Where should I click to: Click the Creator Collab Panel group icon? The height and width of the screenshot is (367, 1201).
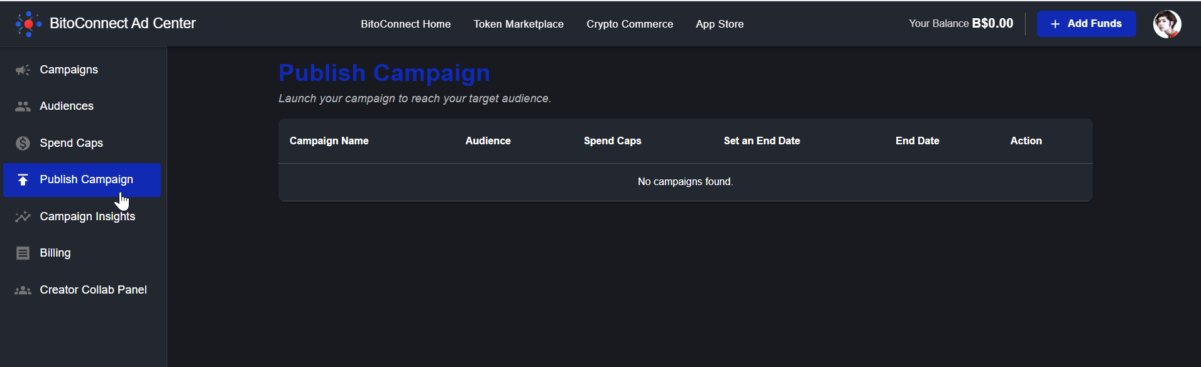pos(23,290)
